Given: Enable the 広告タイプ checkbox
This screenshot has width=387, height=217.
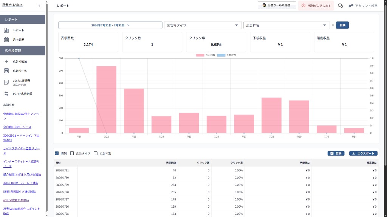Looking at the screenshot, I should (72, 153).
